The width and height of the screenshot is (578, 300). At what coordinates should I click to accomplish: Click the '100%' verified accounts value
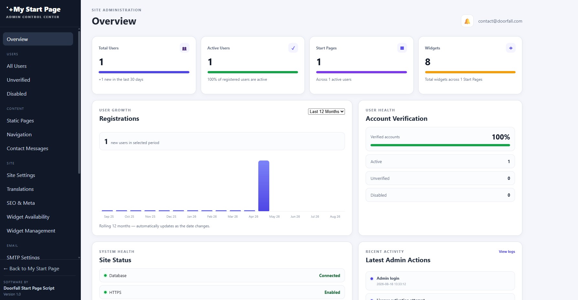click(501, 137)
